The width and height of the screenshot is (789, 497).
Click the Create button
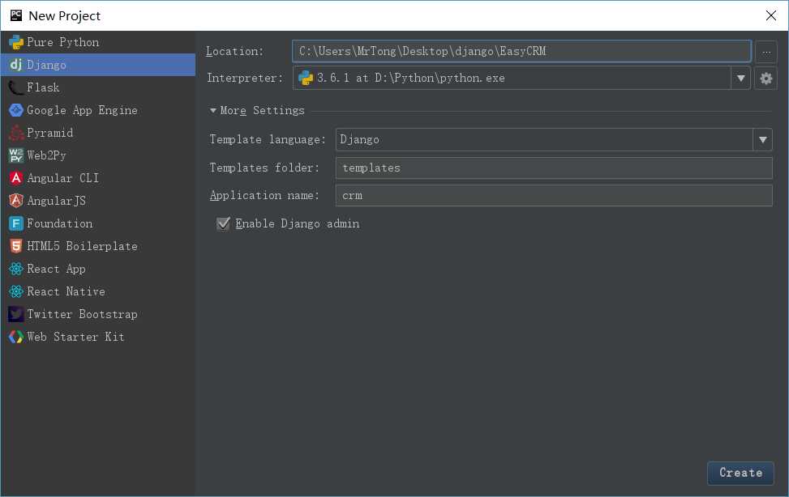coord(740,473)
